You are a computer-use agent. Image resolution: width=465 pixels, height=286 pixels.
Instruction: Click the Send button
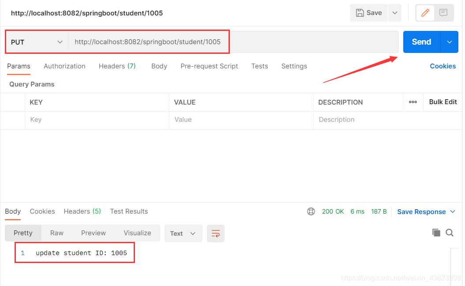point(421,42)
